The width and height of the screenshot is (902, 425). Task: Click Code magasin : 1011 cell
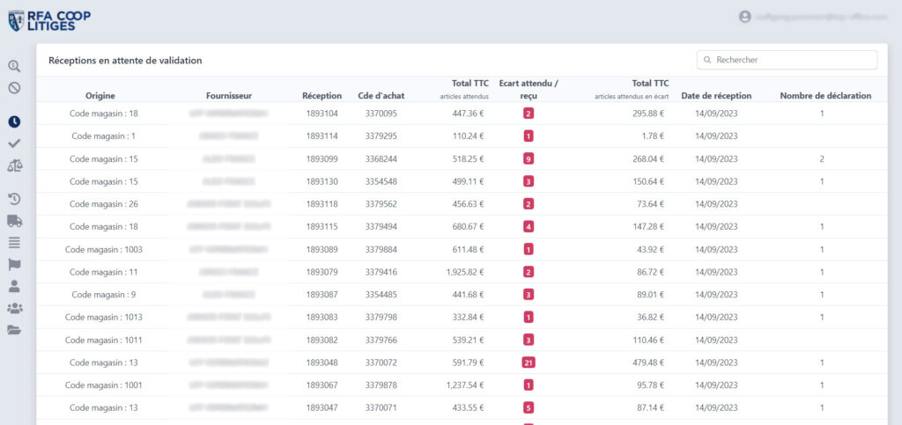tap(104, 340)
